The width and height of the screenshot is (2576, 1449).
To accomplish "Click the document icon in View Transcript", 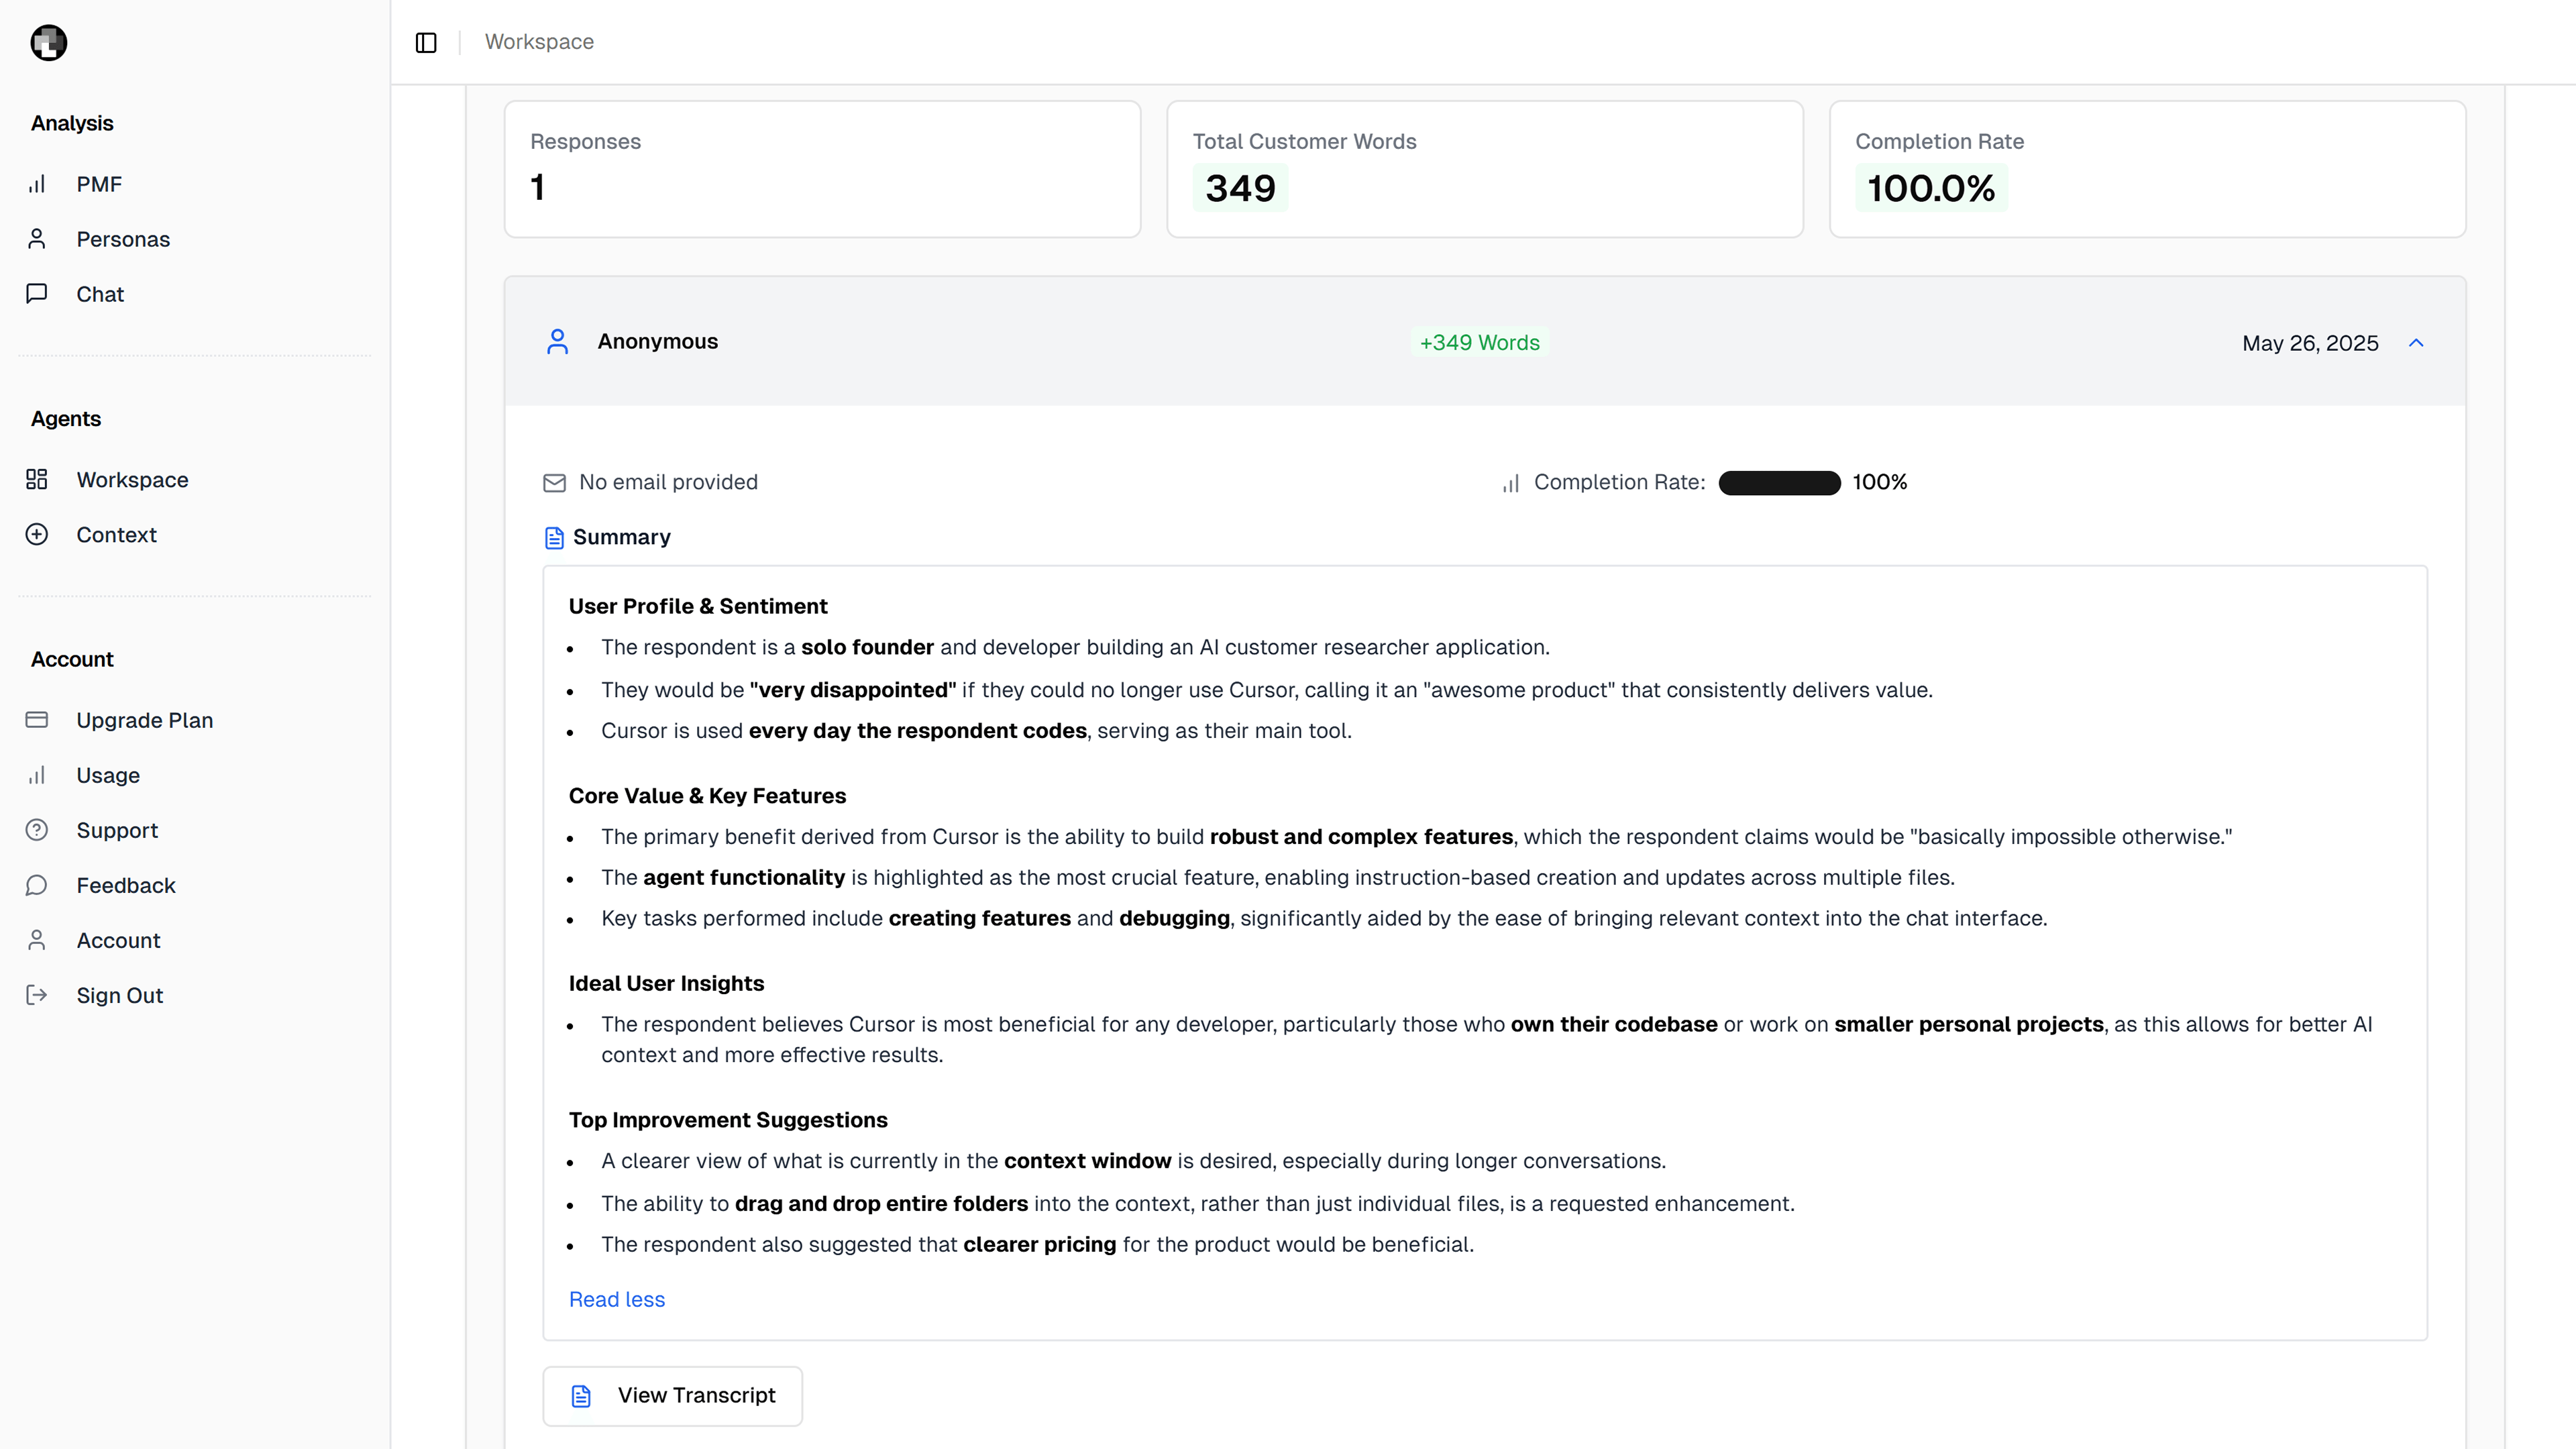I will (x=581, y=1396).
